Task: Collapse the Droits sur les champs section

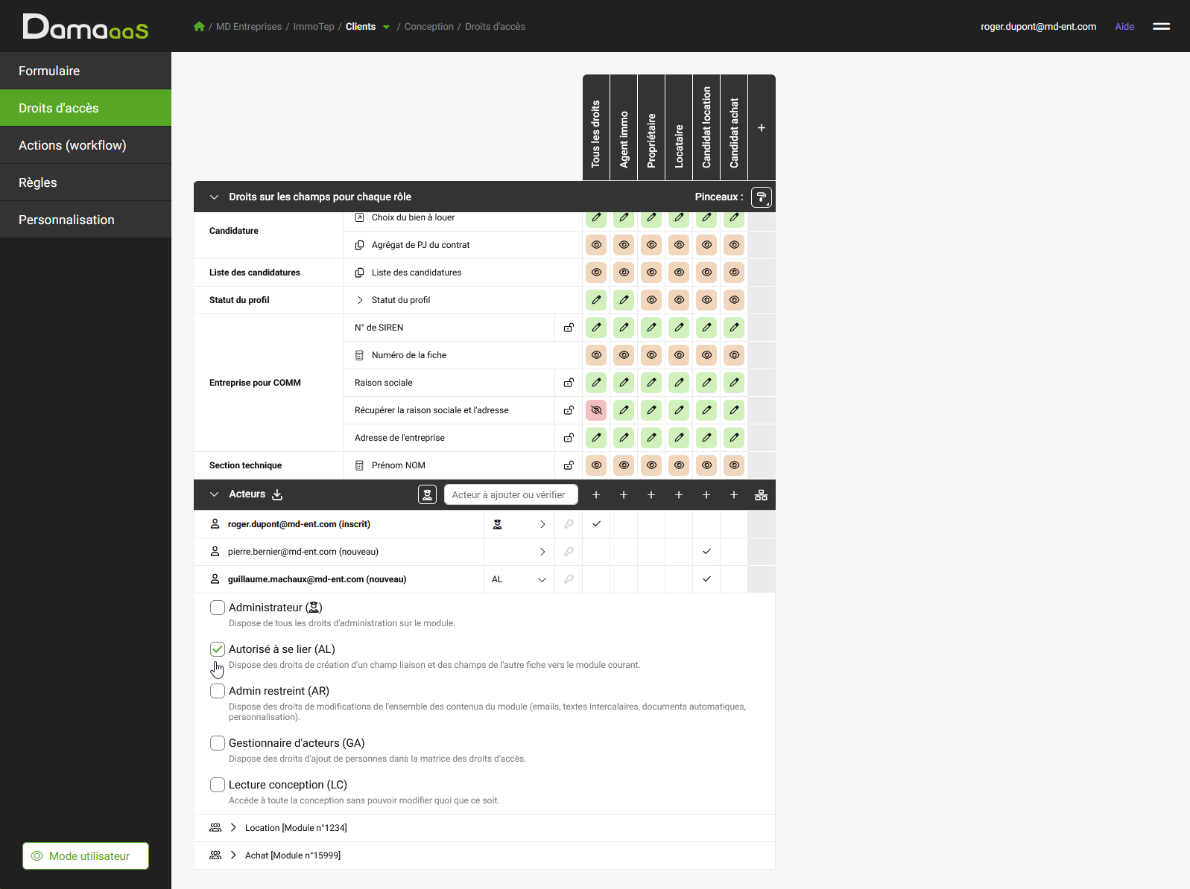Action: pyautogui.click(x=214, y=197)
